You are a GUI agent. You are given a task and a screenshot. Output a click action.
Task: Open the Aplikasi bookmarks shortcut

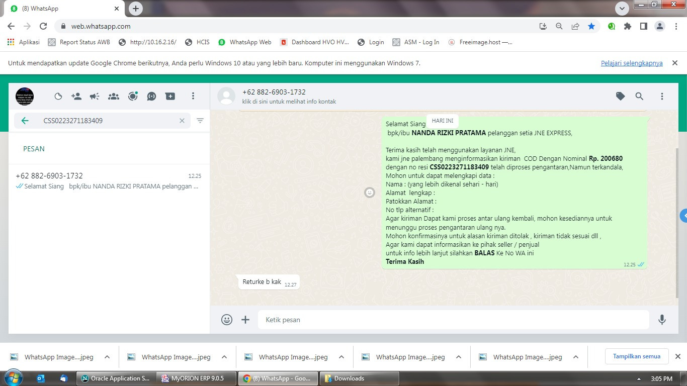[x=24, y=42]
